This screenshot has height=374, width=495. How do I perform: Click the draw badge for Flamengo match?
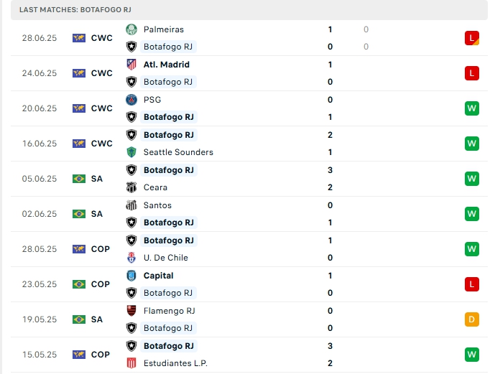[x=471, y=319]
